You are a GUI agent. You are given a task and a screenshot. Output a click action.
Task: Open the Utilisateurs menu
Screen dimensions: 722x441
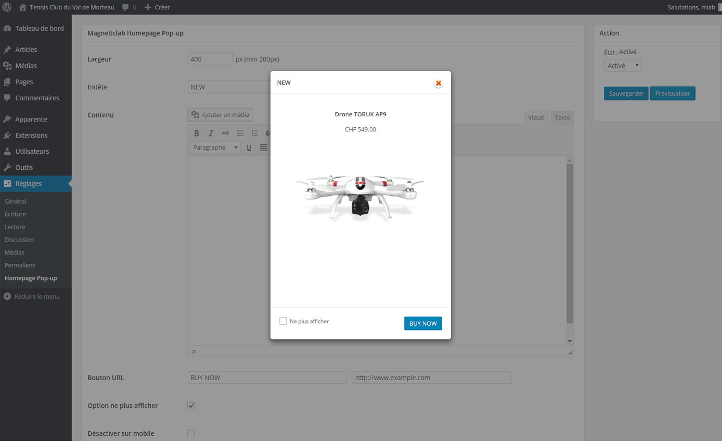point(35,151)
